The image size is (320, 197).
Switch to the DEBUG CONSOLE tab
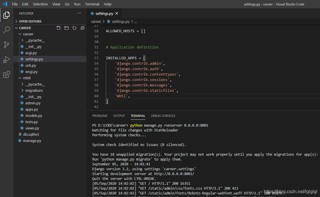tap(163, 116)
